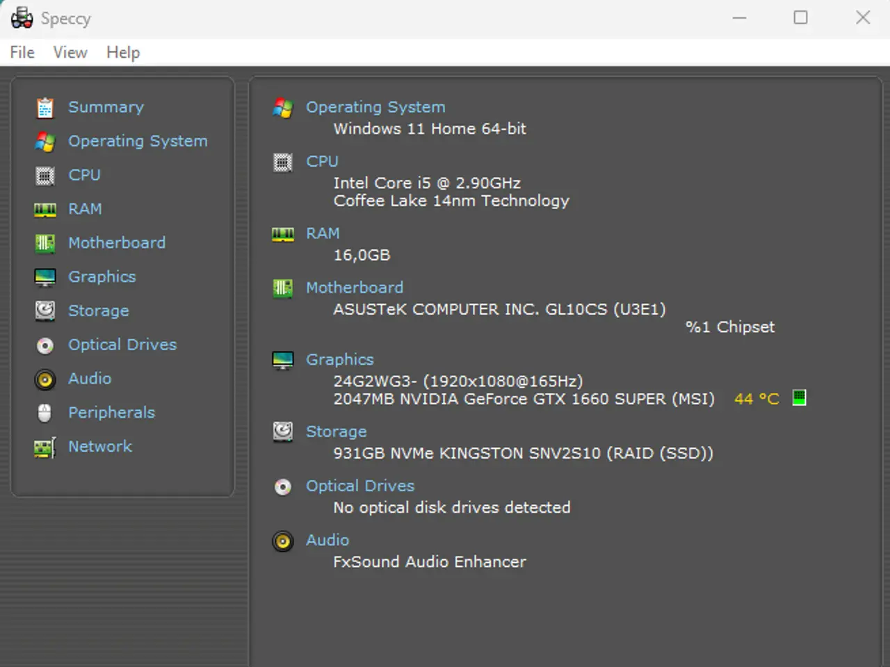890x667 pixels.
Task: Click the CPU chip icon in sidebar
Action: click(x=45, y=176)
